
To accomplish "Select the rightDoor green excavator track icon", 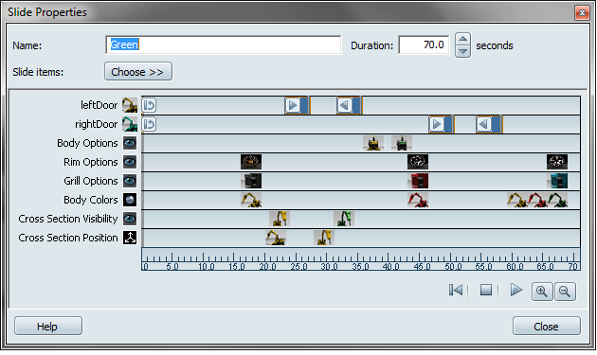I will (x=130, y=124).
